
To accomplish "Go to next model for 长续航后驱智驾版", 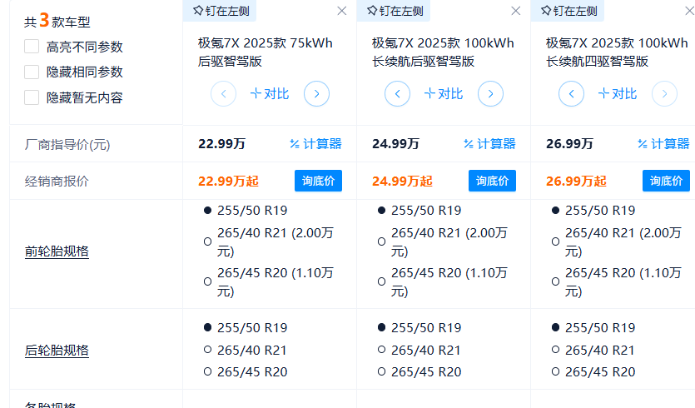I will pos(490,93).
